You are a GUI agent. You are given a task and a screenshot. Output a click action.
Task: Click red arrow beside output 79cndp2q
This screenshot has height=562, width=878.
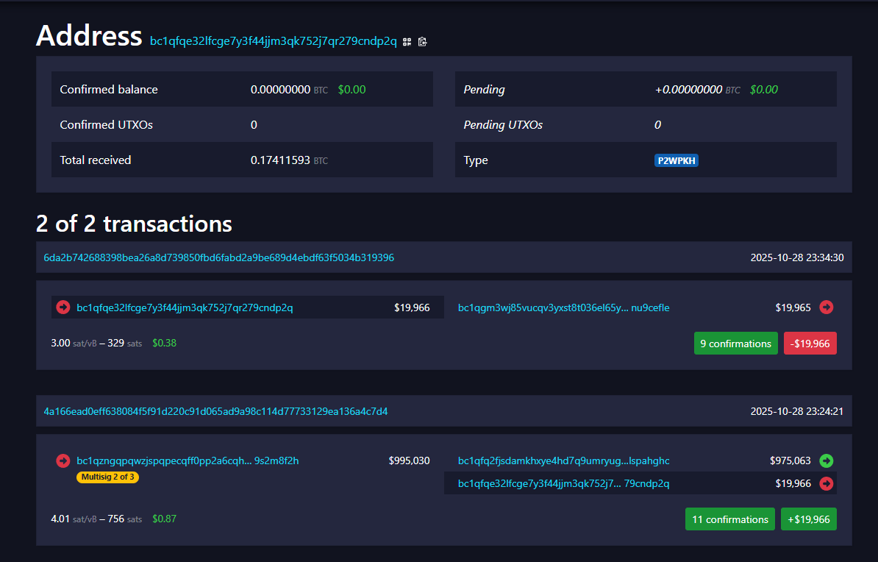tap(827, 483)
